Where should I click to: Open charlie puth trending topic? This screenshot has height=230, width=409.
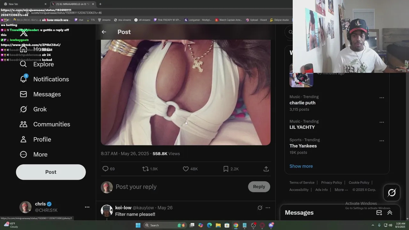(x=302, y=103)
